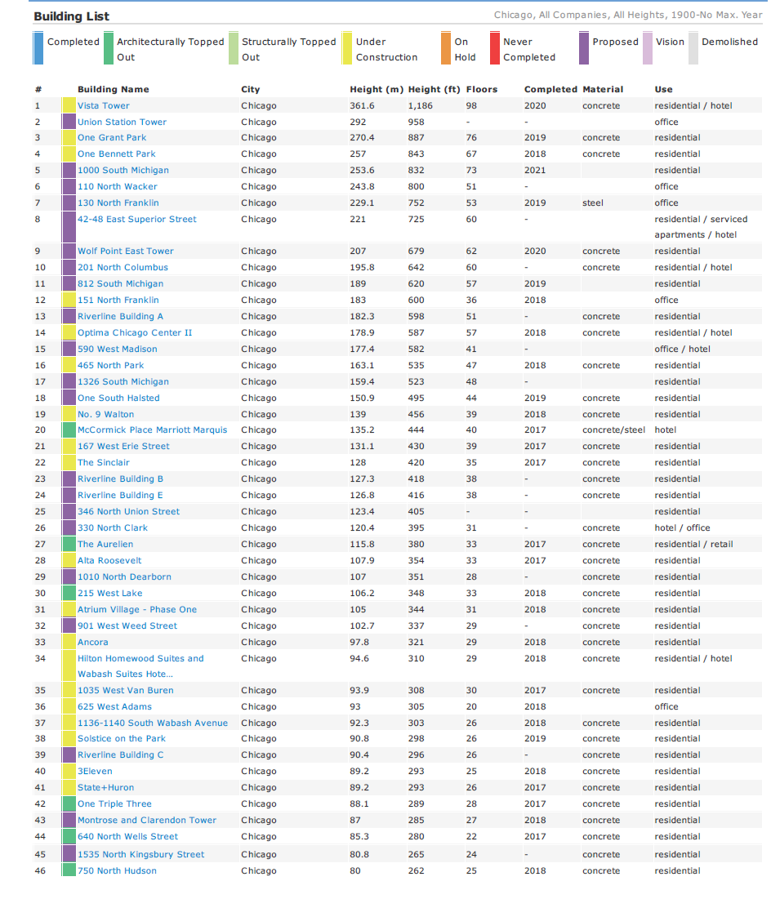This screenshot has height=899, width=771.
Task: Click yellow status swatch beside Vista Tower
Action: tap(69, 105)
